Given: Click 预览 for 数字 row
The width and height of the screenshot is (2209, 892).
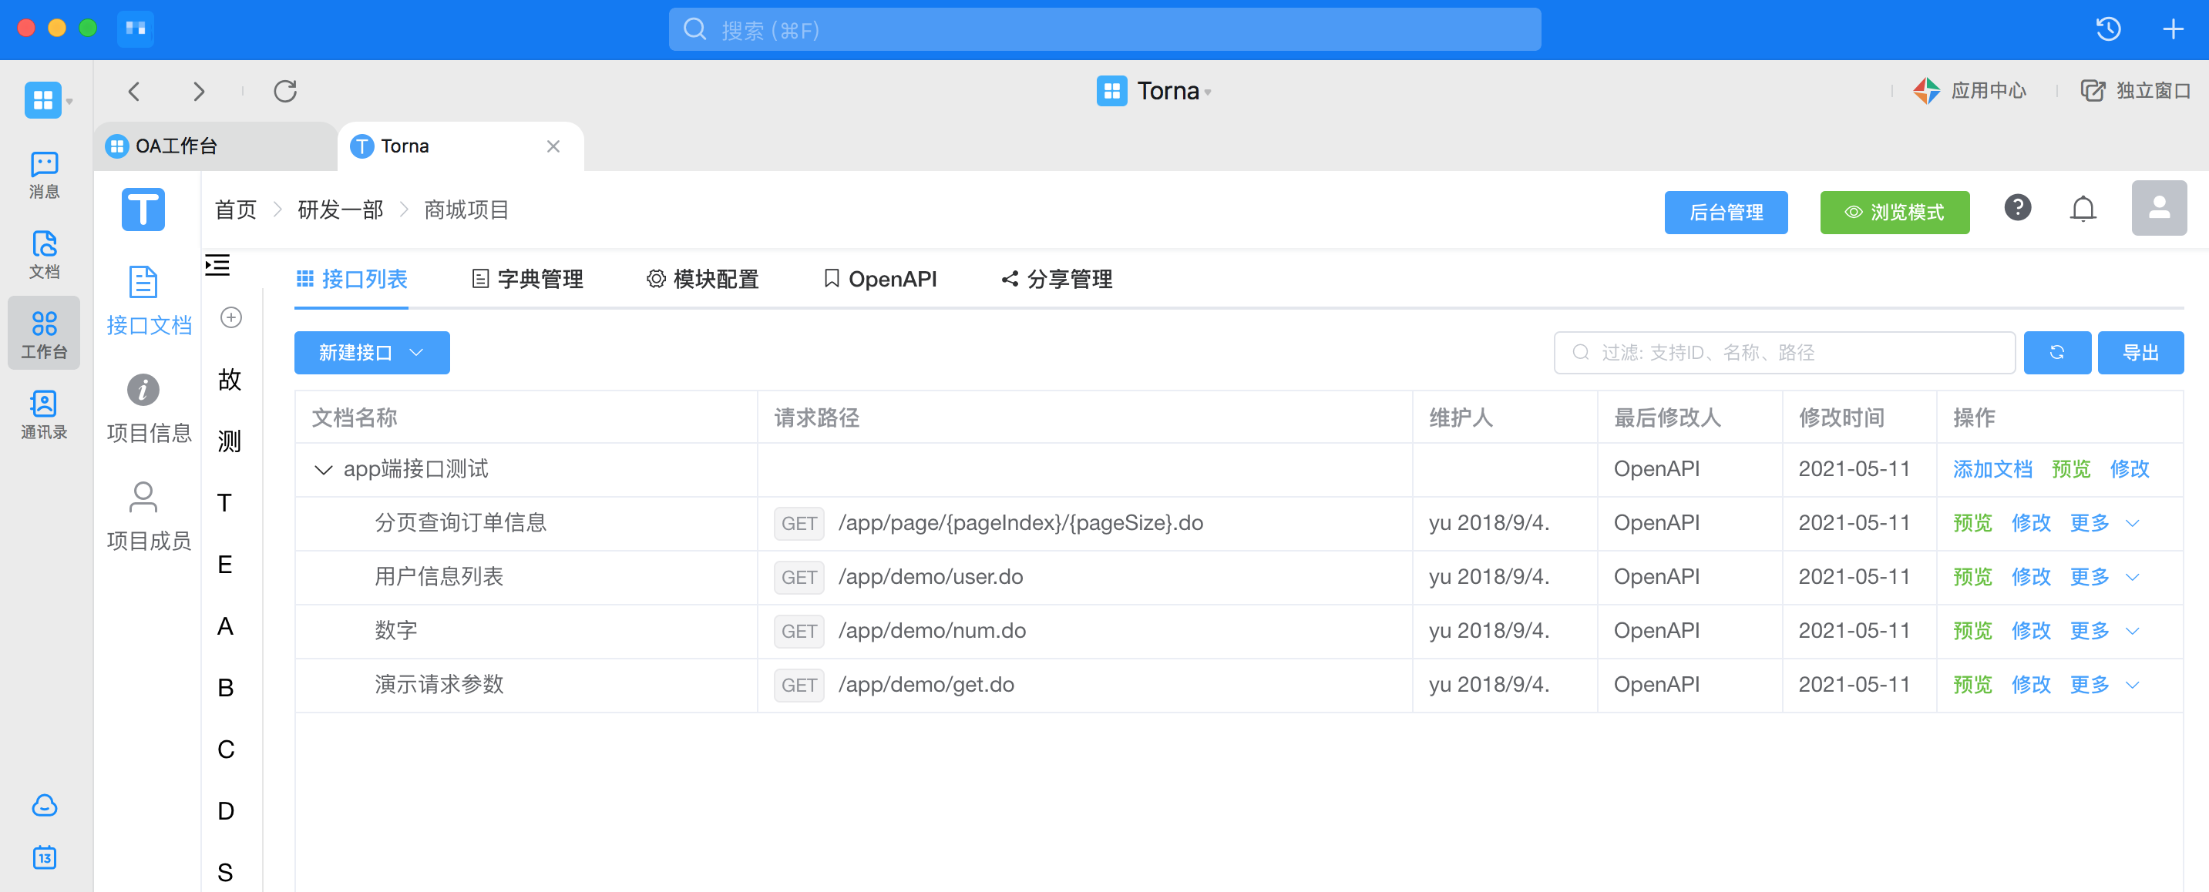Looking at the screenshot, I should (1972, 631).
